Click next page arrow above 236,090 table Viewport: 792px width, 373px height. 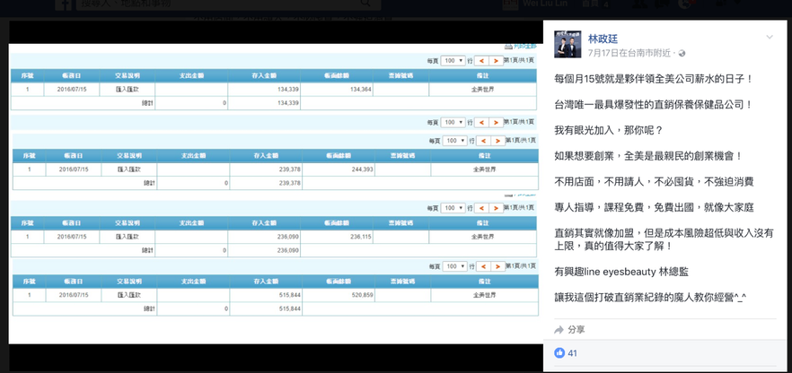pyautogui.click(x=497, y=208)
